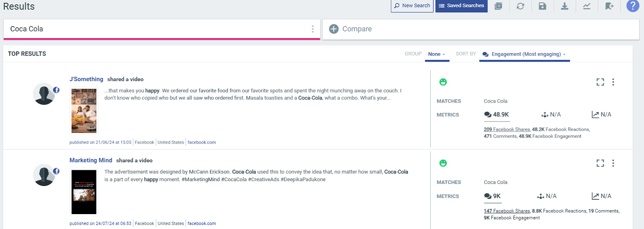Open the Group None dropdown
The width and height of the screenshot is (644, 229).
tap(437, 54)
